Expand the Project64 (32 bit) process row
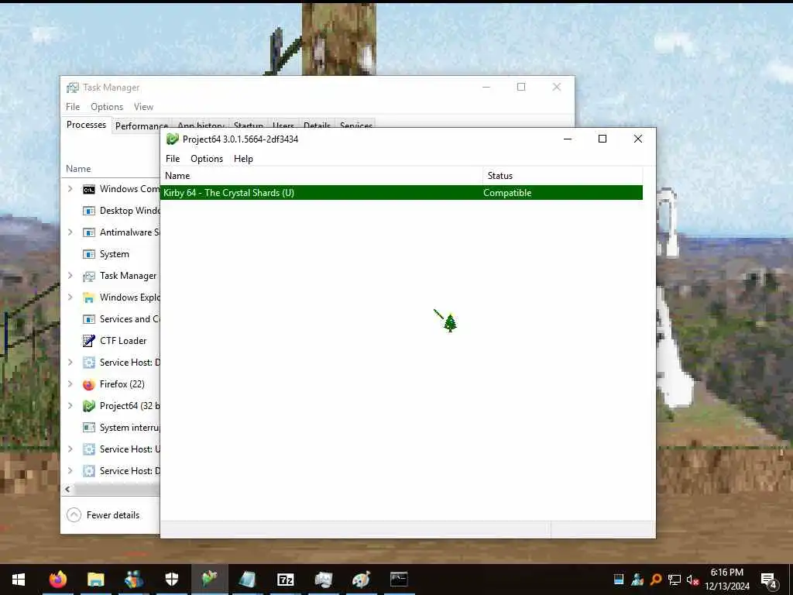 click(x=70, y=406)
